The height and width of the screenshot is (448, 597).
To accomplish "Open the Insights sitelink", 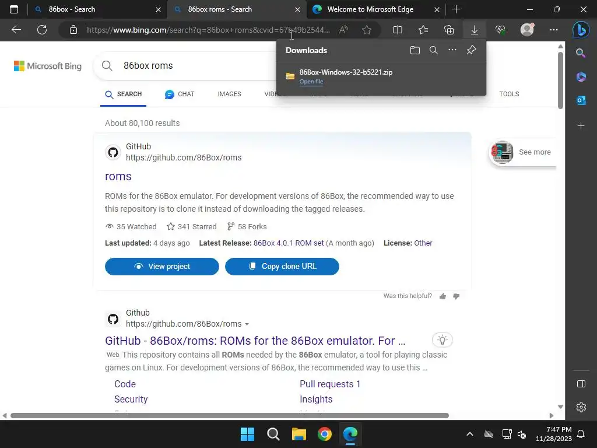I will (316, 399).
